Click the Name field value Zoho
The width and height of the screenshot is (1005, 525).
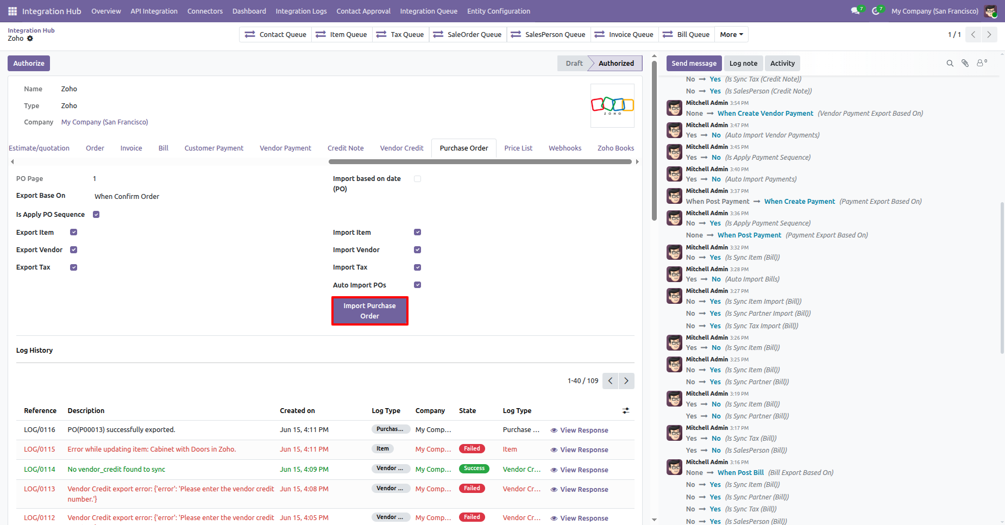(x=69, y=89)
